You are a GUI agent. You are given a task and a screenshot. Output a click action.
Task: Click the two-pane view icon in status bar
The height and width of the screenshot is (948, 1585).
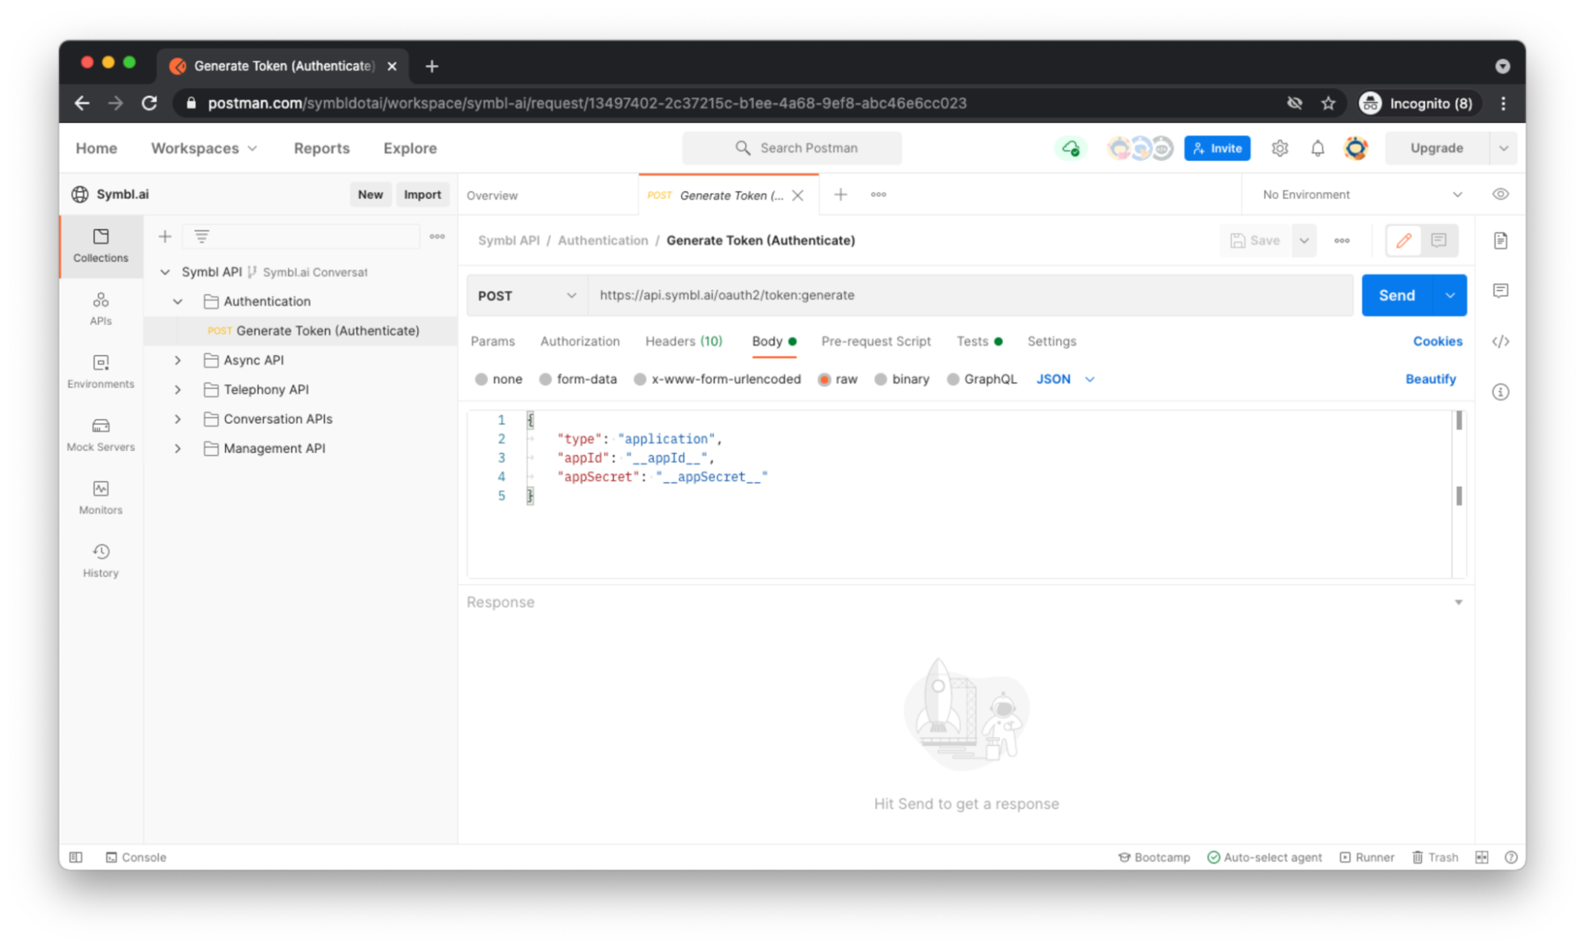point(1481,857)
